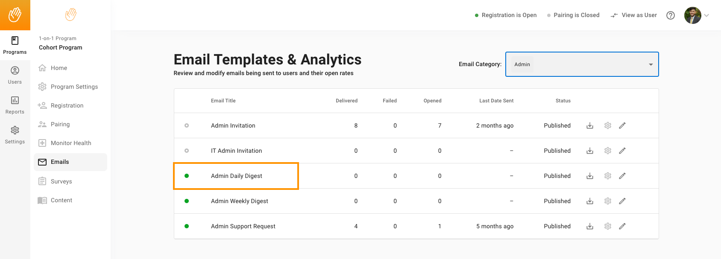The width and height of the screenshot is (721, 259).
Task: Expand the profile menu chevron
Action: 706,15
